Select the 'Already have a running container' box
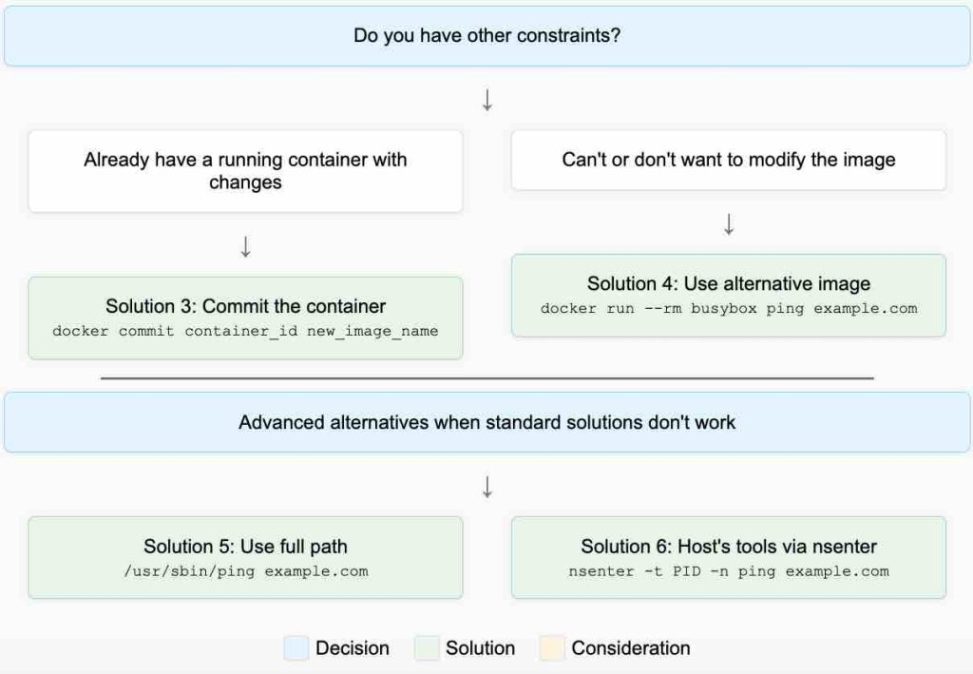Viewport: 973px width, 674px height. coord(245,171)
